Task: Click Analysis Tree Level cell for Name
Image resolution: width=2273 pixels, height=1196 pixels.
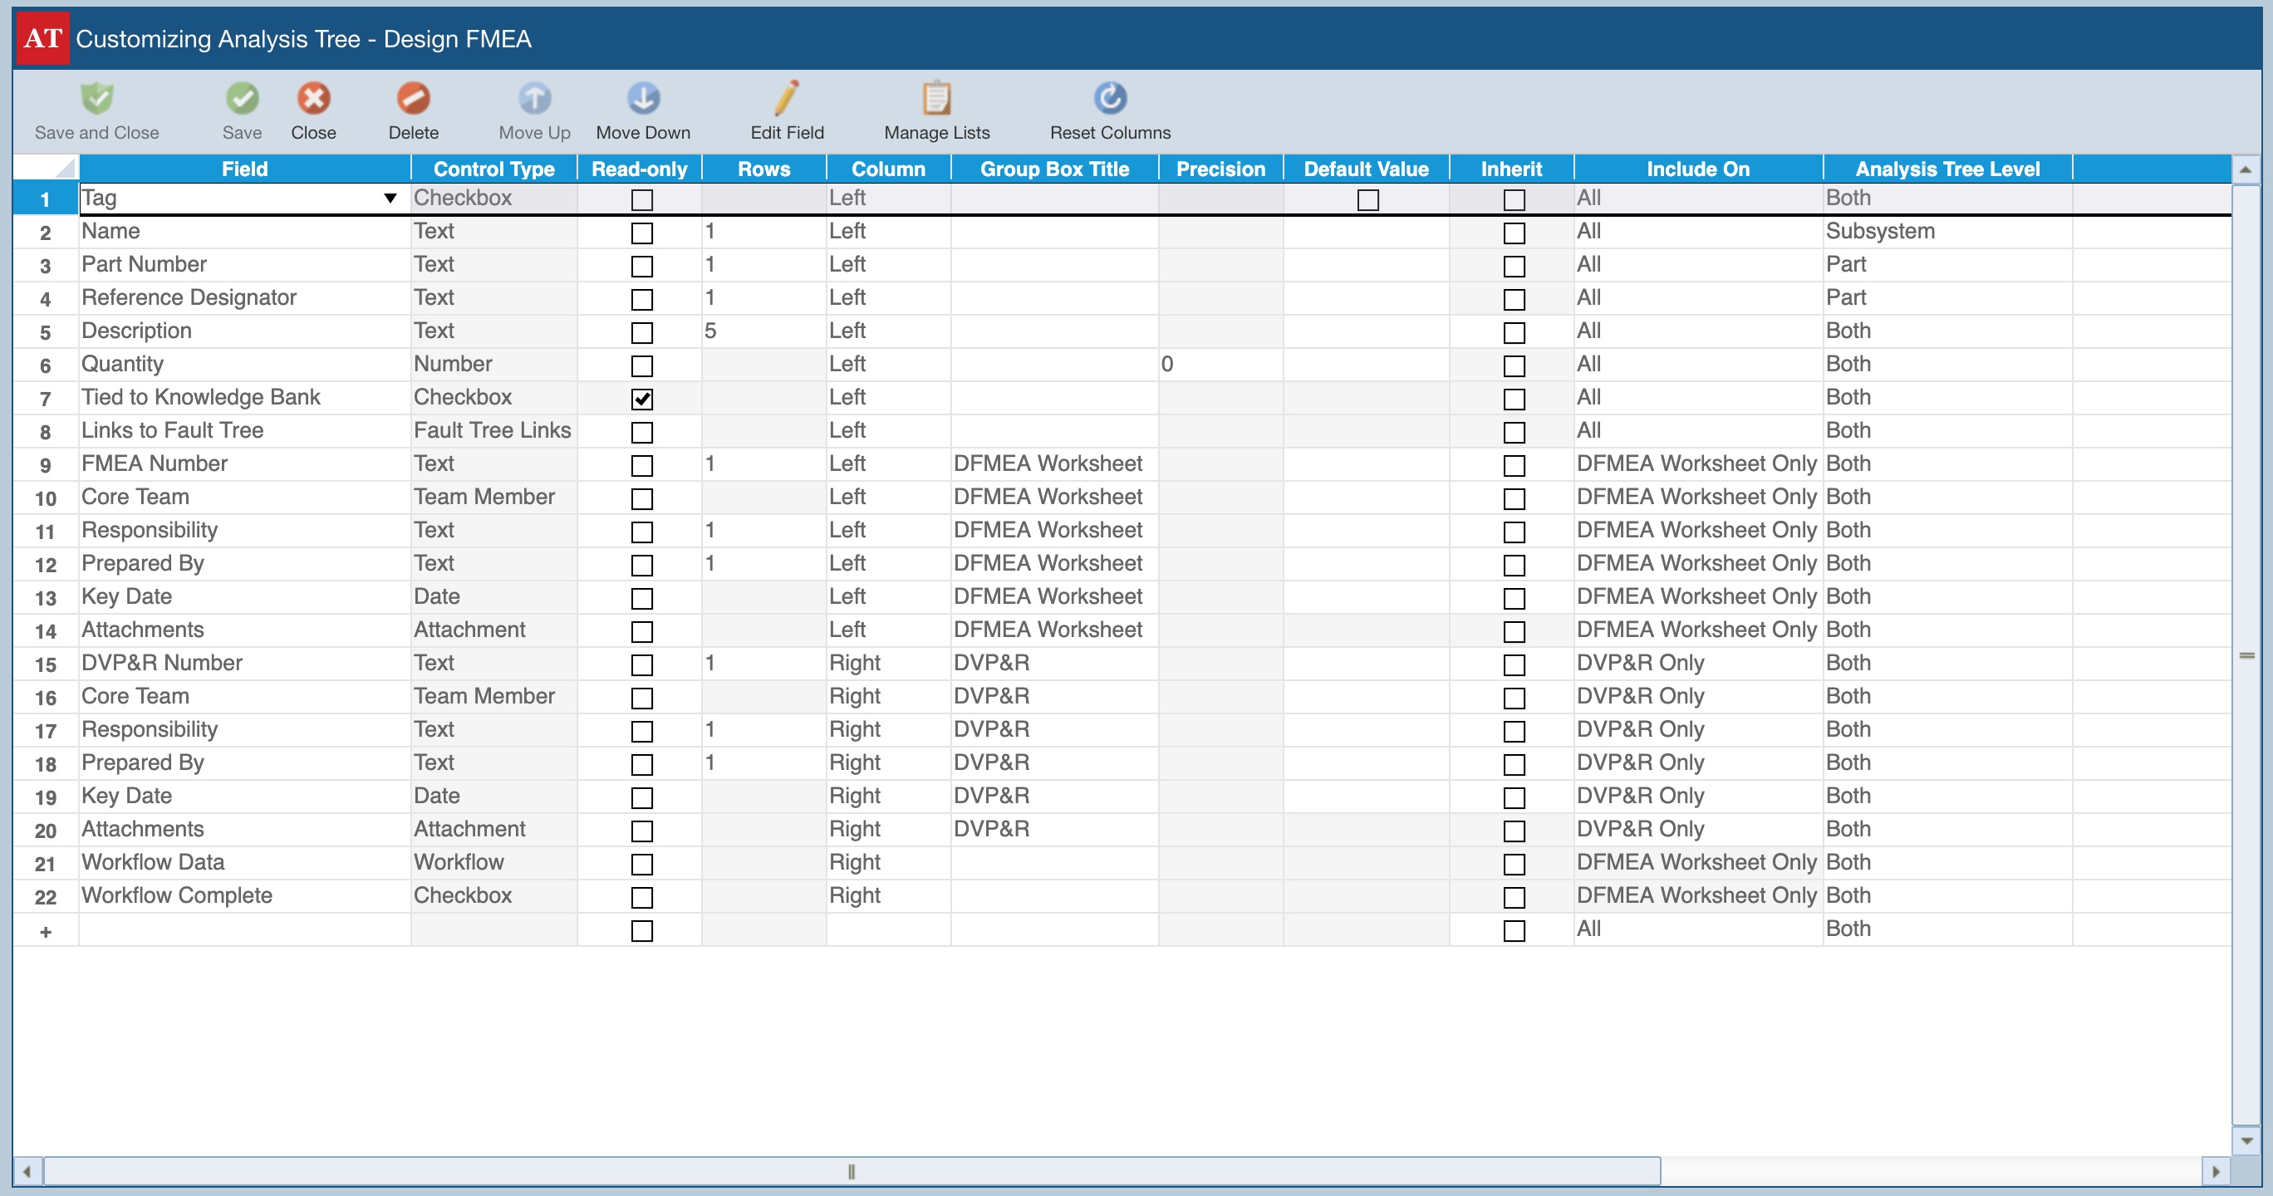Action: click(1946, 232)
